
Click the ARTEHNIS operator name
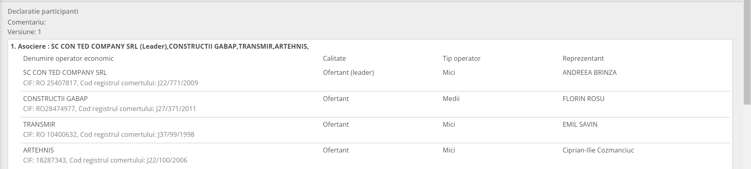[x=38, y=150]
